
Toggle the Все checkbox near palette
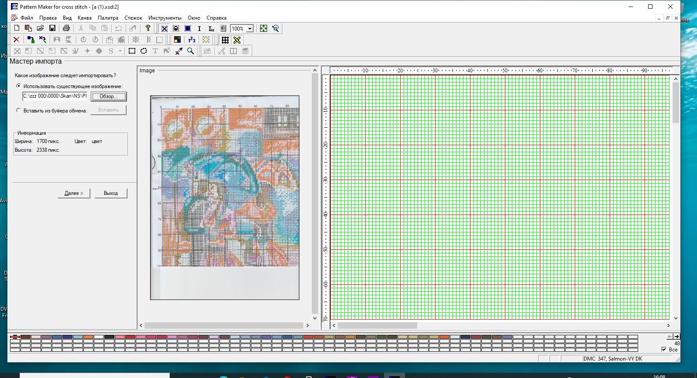point(664,349)
